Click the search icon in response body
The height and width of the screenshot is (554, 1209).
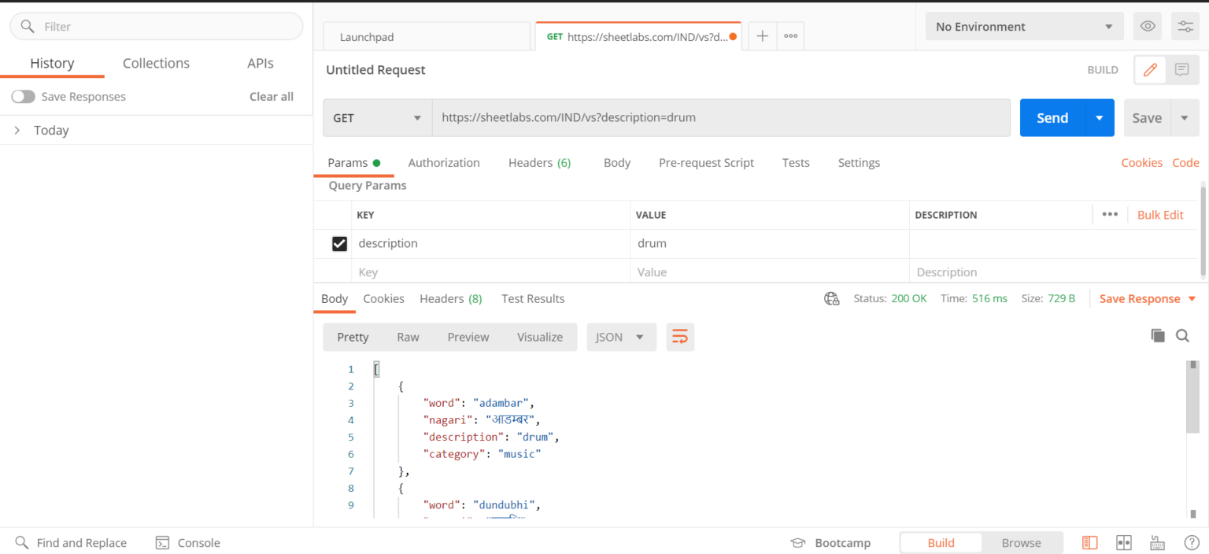(x=1182, y=336)
